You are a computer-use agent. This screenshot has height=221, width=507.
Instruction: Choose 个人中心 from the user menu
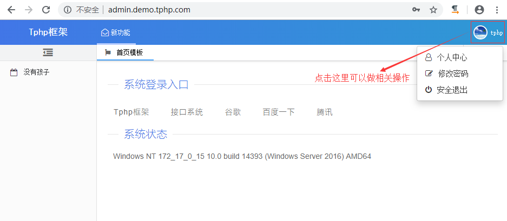pos(460,57)
